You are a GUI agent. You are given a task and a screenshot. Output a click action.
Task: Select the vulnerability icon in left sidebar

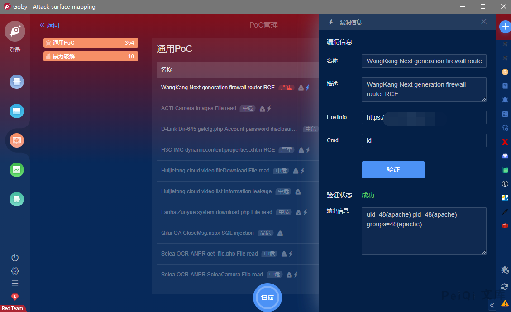pos(17,140)
